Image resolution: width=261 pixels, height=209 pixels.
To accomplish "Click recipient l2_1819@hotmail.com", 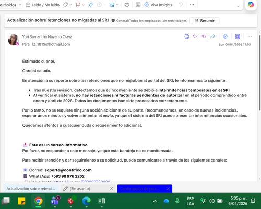I will [x=51, y=44].
